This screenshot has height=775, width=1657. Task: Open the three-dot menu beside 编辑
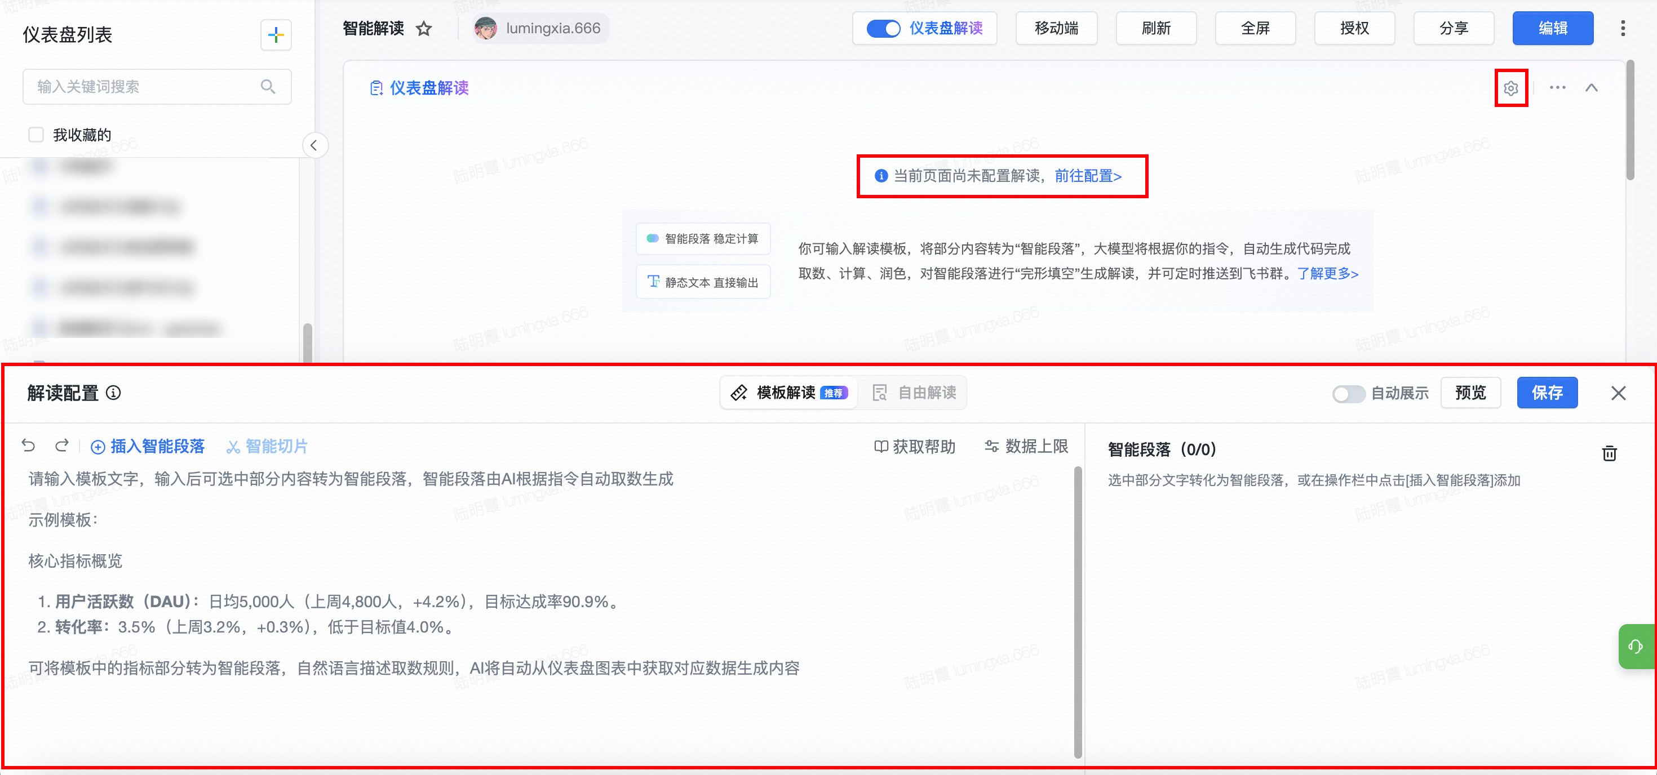pyautogui.click(x=1623, y=28)
